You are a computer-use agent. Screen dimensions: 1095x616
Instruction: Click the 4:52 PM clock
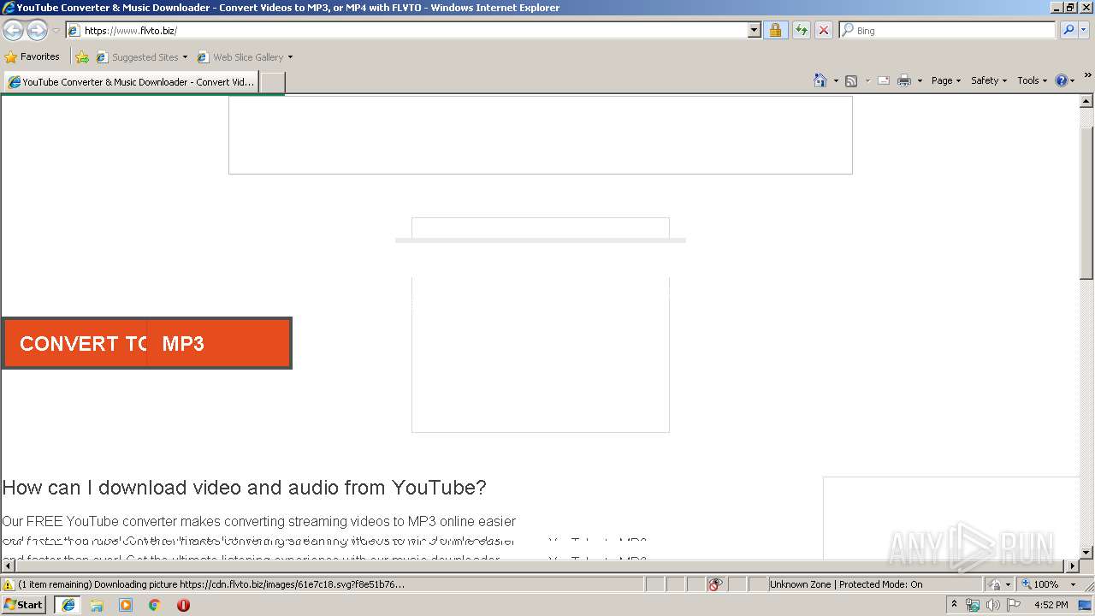pos(1051,605)
